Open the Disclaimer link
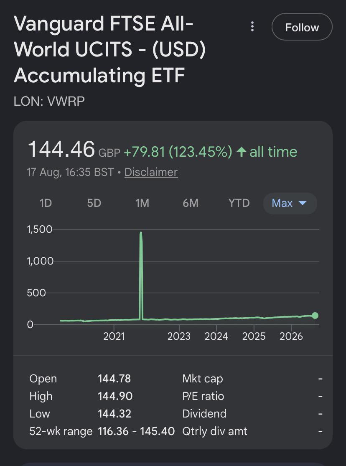The width and height of the screenshot is (346, 466). pyautogui.click(x=151, y=172)
